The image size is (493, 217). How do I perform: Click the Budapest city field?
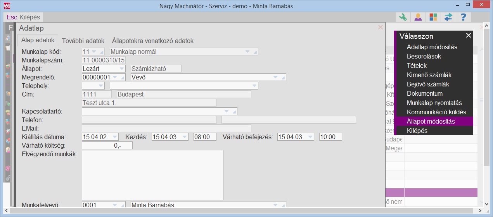tap(184, 94)
